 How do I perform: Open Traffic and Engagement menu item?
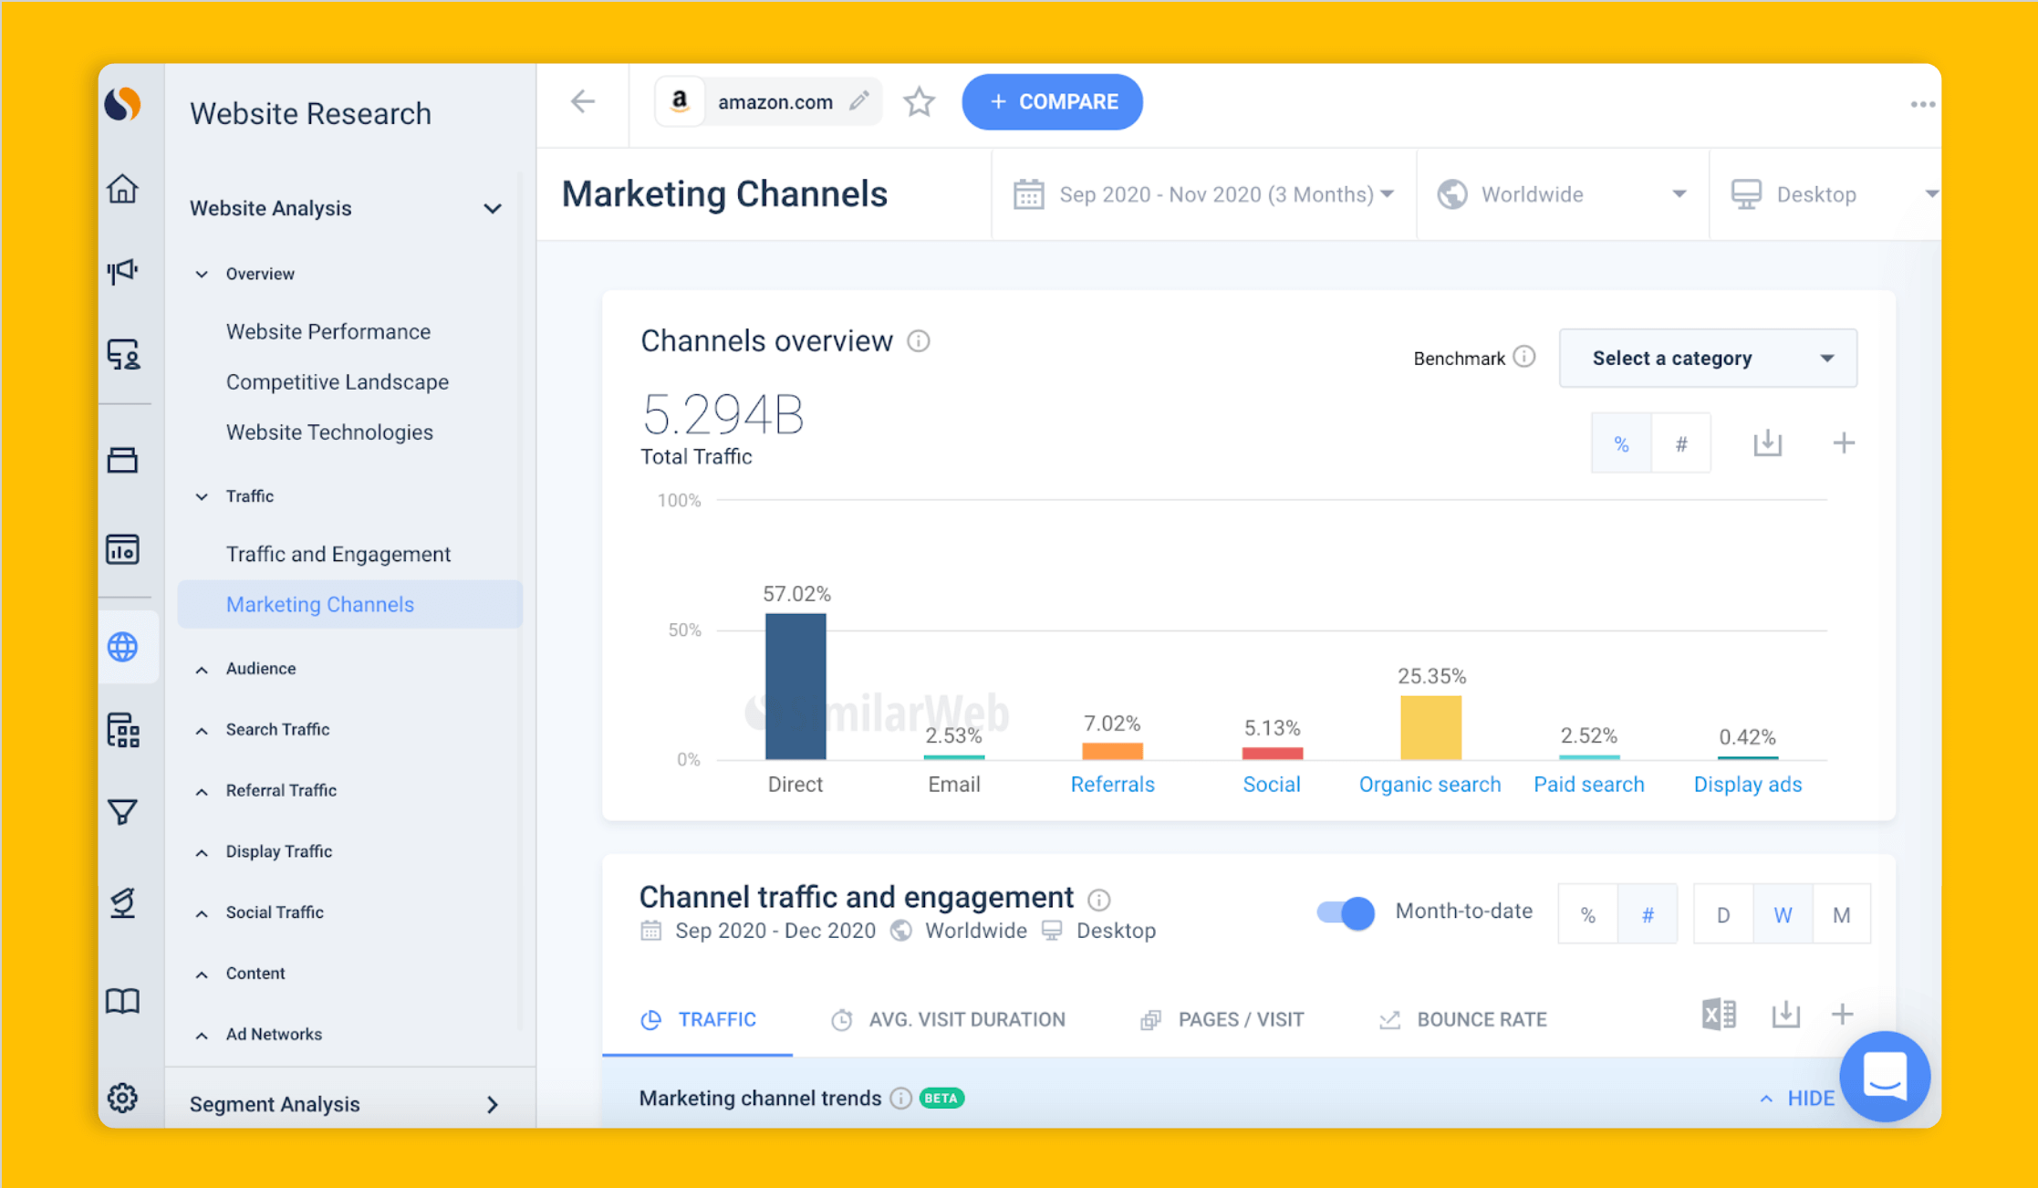point(338,554)
